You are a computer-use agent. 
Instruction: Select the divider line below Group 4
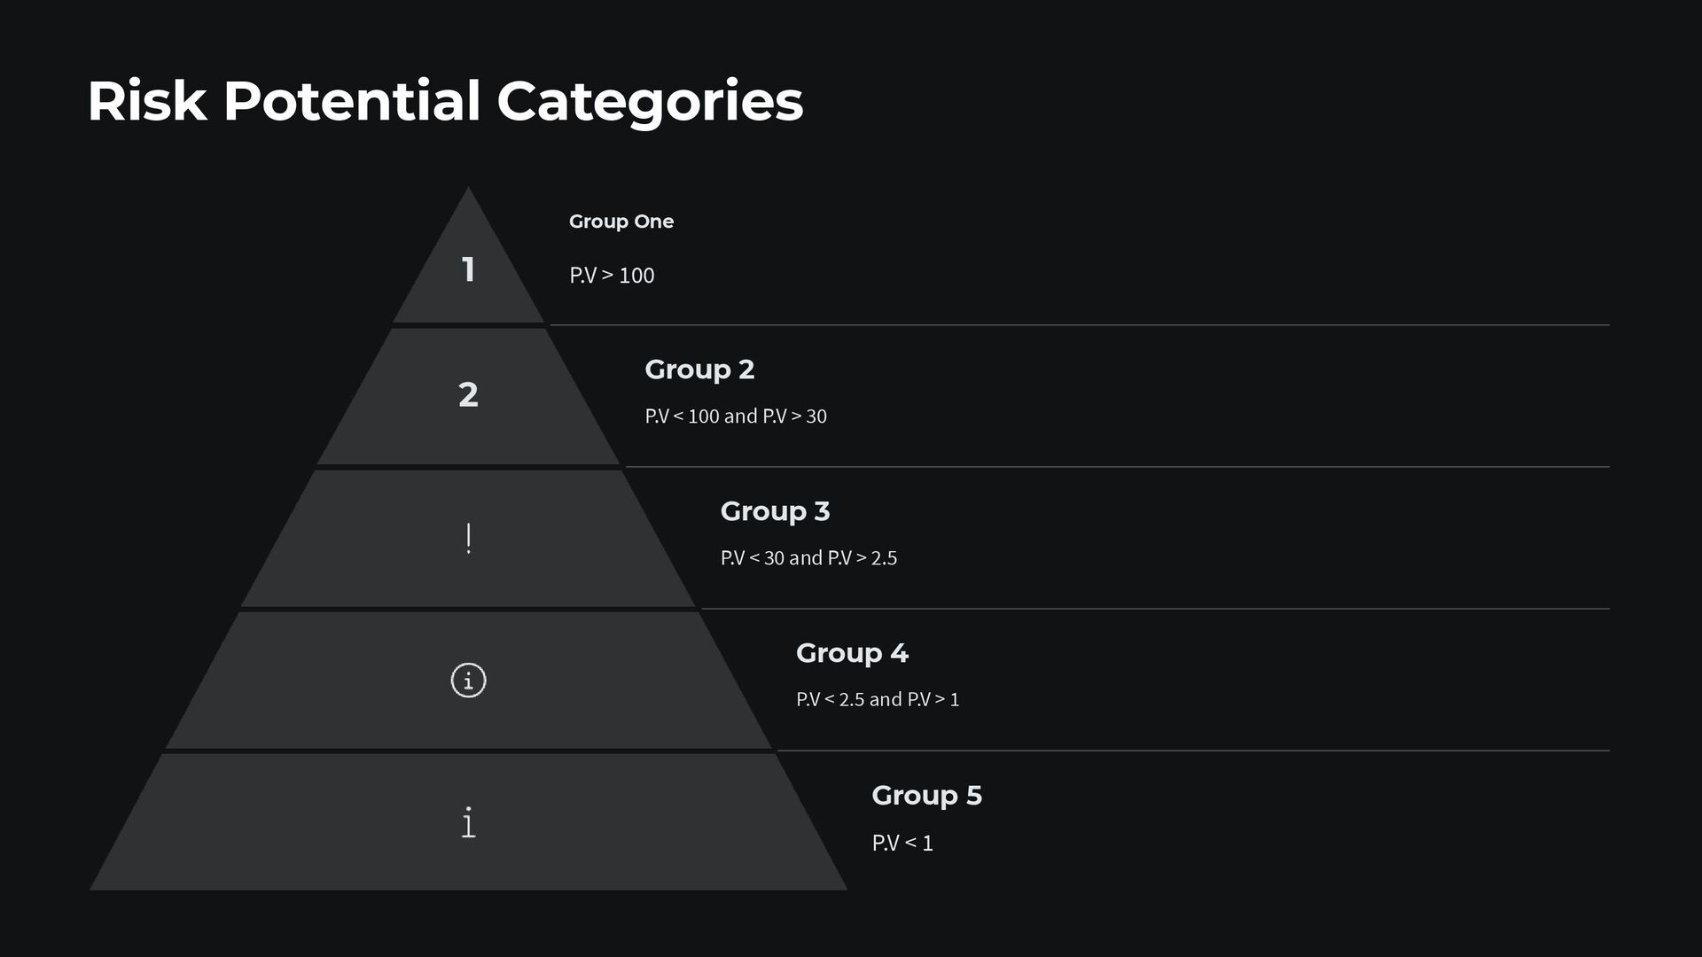1193,751
